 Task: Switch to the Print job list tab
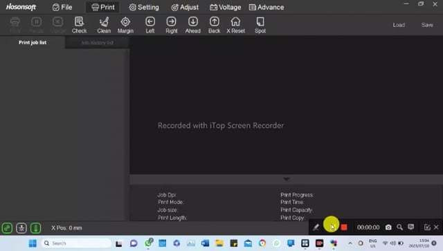coord(33,42)
